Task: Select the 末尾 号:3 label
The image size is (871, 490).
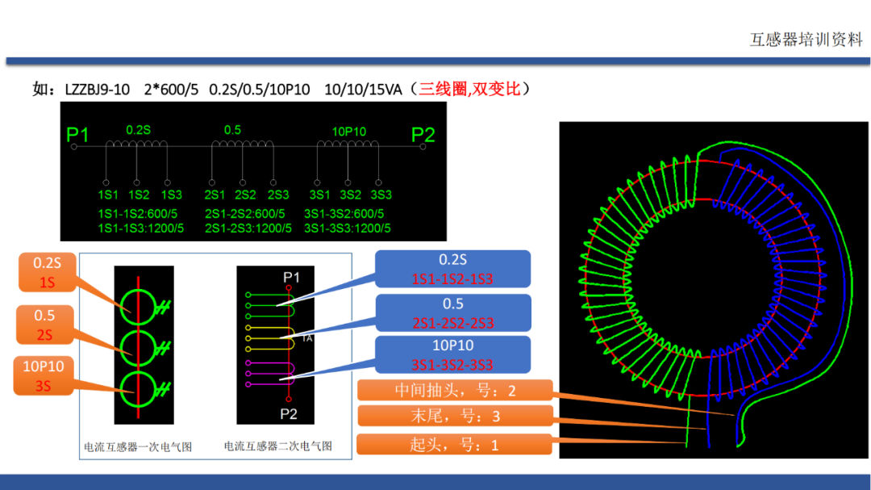Action: 454,417
